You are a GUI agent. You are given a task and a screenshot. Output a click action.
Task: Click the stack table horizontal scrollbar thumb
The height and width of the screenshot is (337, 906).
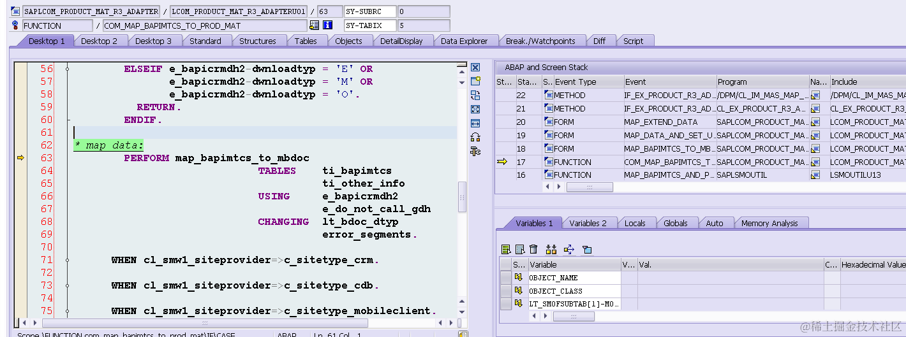coord(590,187)
